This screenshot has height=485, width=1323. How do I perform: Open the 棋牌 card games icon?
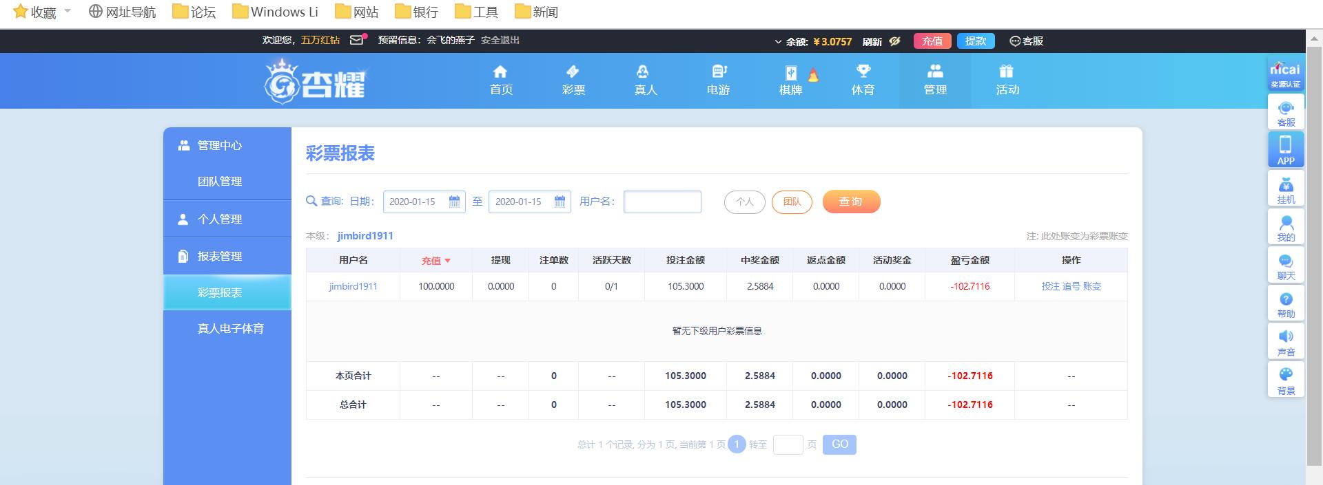[x=790, y=73]
